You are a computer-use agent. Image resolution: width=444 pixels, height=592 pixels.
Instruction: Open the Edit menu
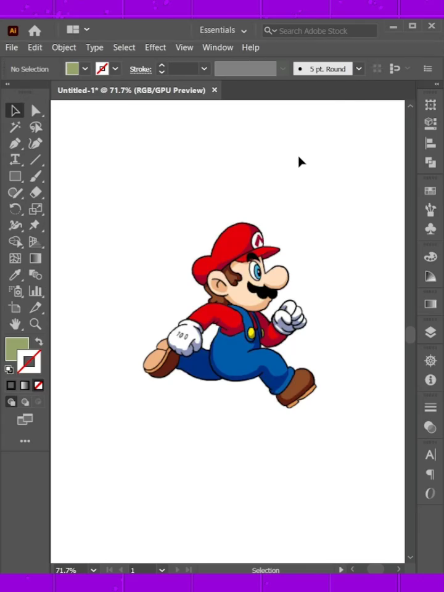pos(35,47)
